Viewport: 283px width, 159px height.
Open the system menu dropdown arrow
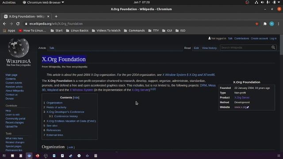pos(279,2)
